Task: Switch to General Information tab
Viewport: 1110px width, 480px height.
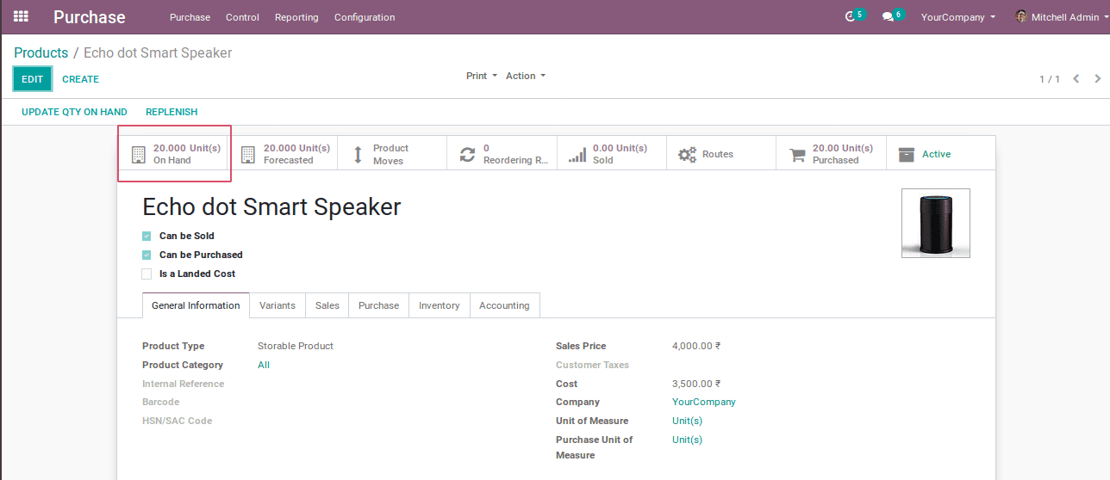Action: [x=196, y=305]
